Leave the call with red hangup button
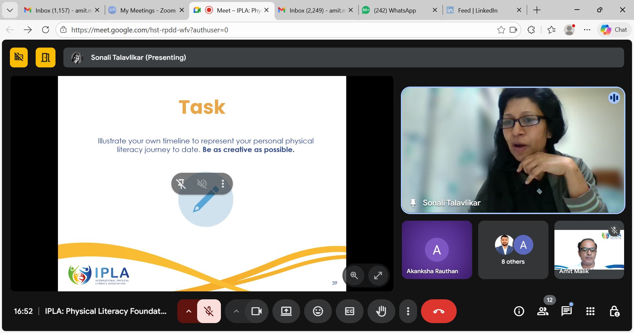Screen dimensions: 634x333 (x=439, y=311)
